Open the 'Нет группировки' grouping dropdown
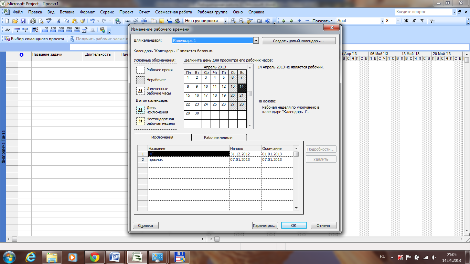Screen dimensions: 470x264 (225, 21)
